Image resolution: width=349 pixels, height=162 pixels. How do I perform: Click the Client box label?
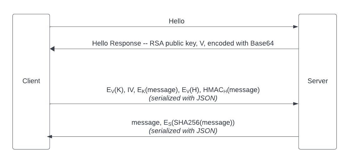tap(31, 81)
